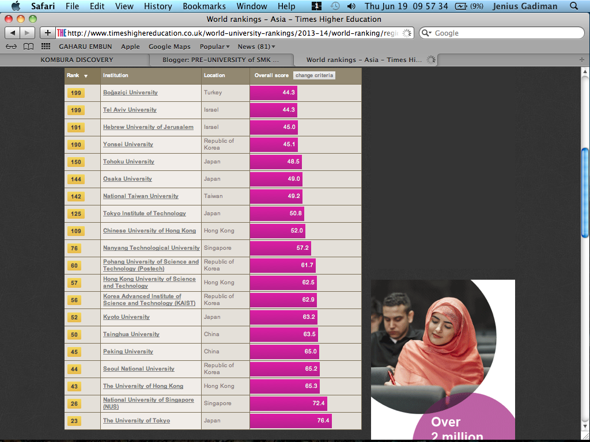Open the Apple menu

coord(16,6)
